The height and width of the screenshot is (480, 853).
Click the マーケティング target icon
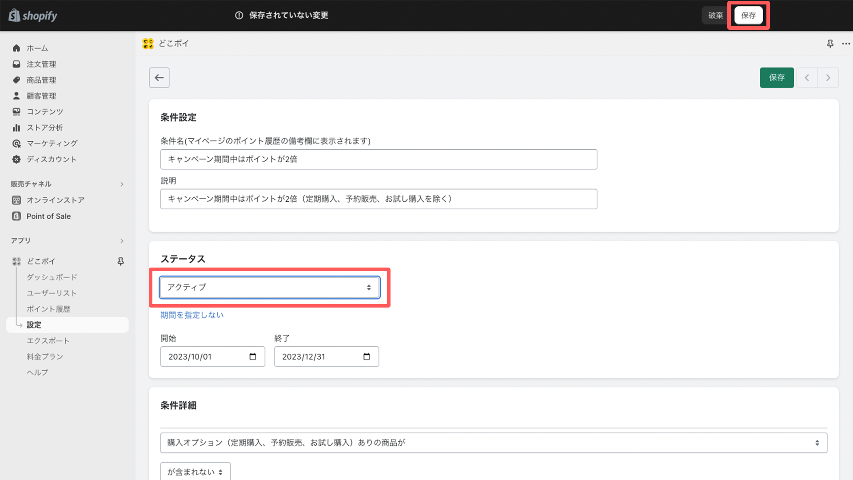(16, 144)
